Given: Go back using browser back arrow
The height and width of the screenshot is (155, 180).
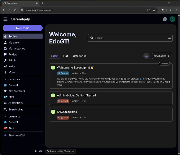Looking at the screenshot, I should (x=4, y=10).
